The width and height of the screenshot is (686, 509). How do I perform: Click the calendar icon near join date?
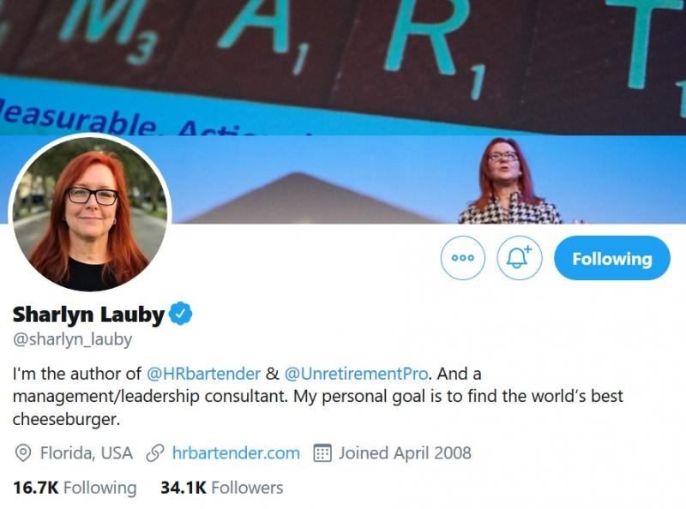point(322,453)
